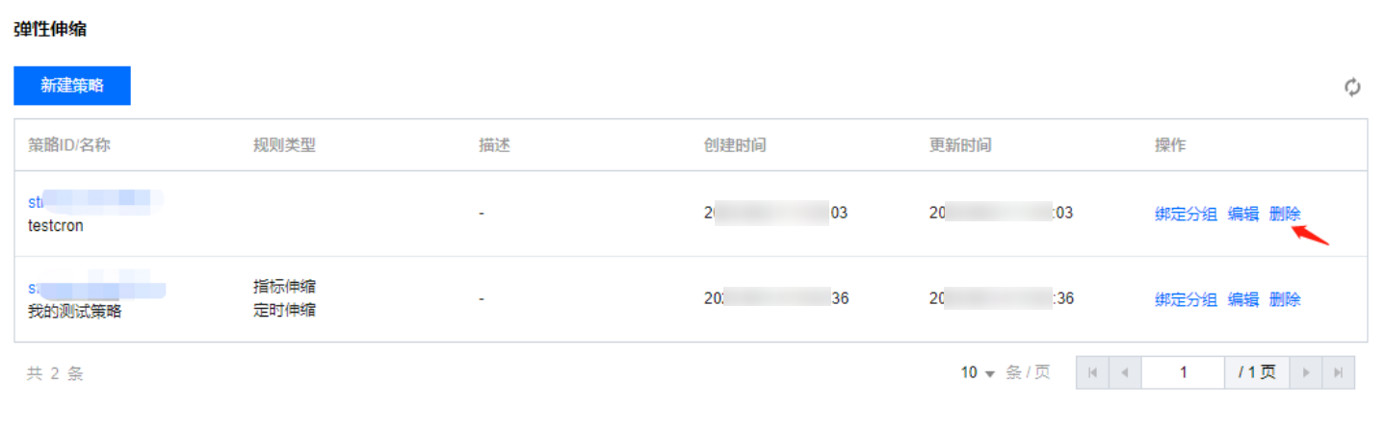Click the 策略ID/名称 column header
This screenshot has width=1385, height=434.
tap(69, 145)
